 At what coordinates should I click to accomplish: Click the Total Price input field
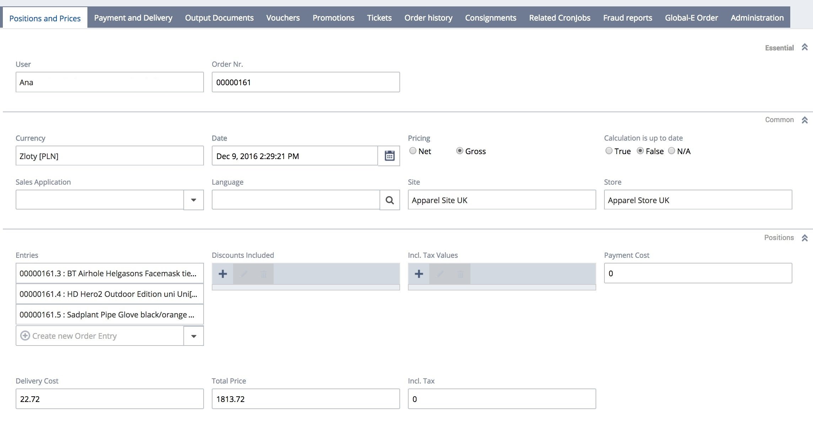pyautogui.click(x=306, y=399)
